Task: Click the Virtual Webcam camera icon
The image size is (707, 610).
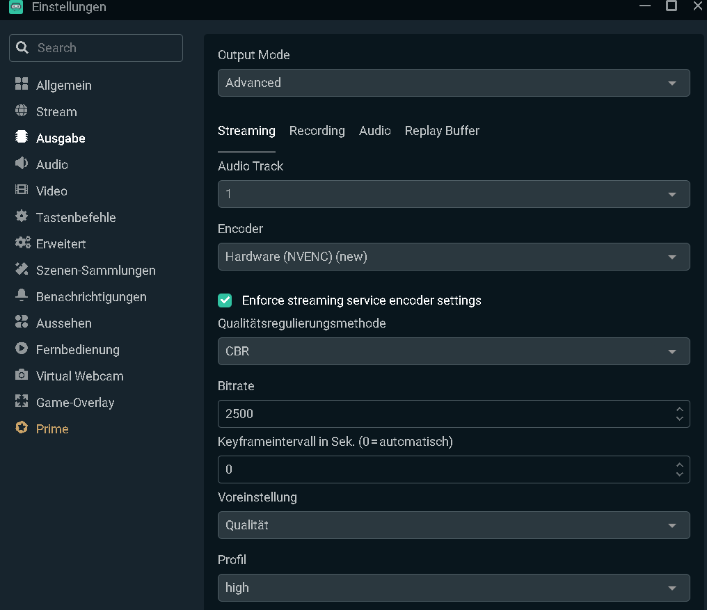Action: coord(22,376)
